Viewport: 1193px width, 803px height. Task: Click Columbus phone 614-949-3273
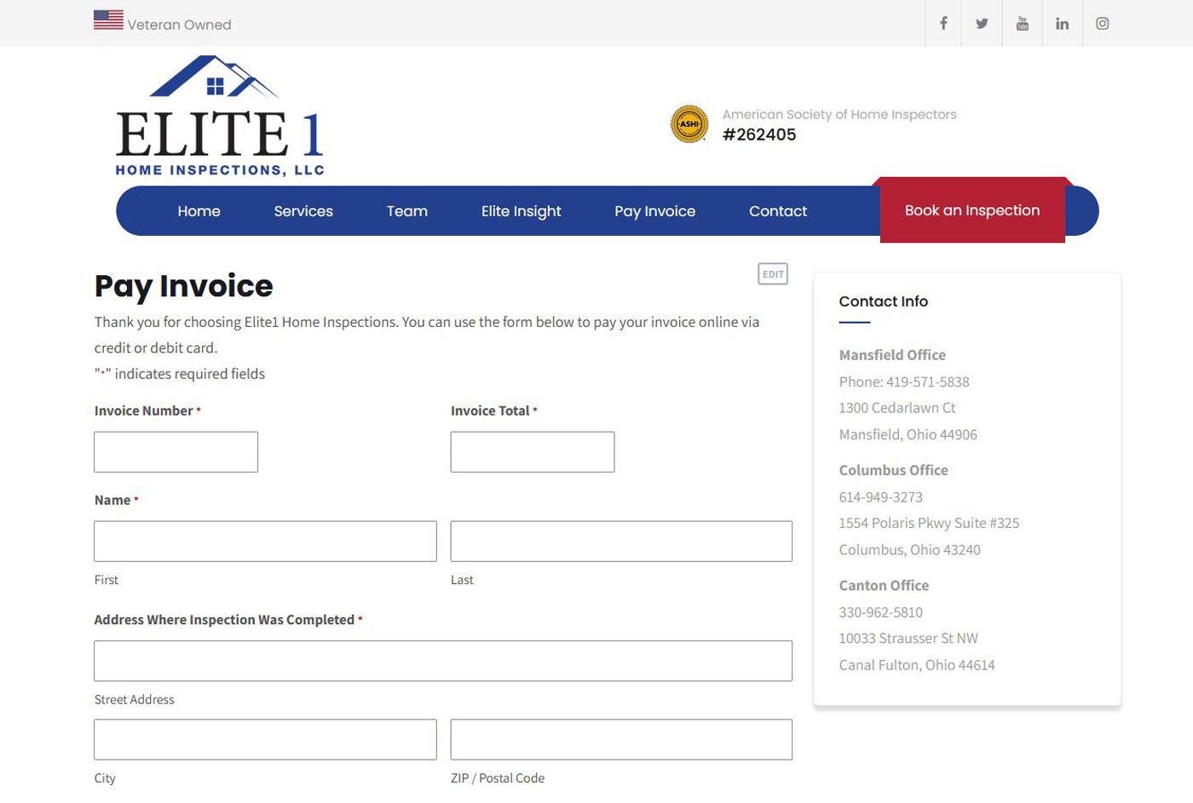pyautogui.click(x=881, y=496)
